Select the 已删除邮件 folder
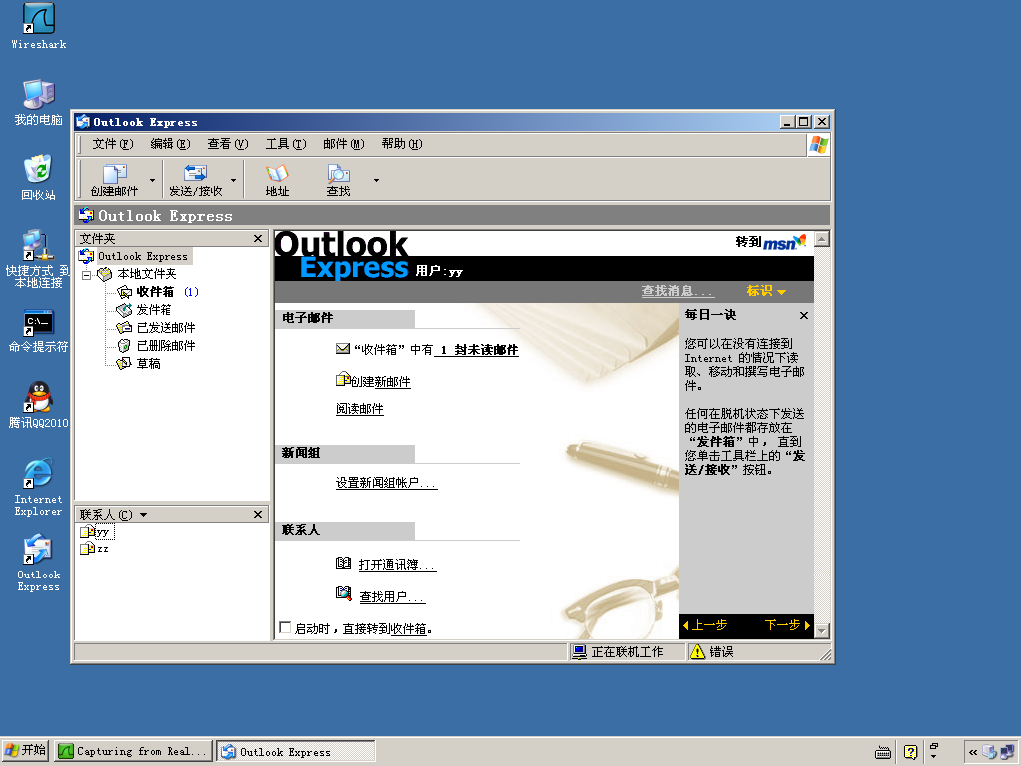This screenshot has height=766, width=1021. coord(166,346)
